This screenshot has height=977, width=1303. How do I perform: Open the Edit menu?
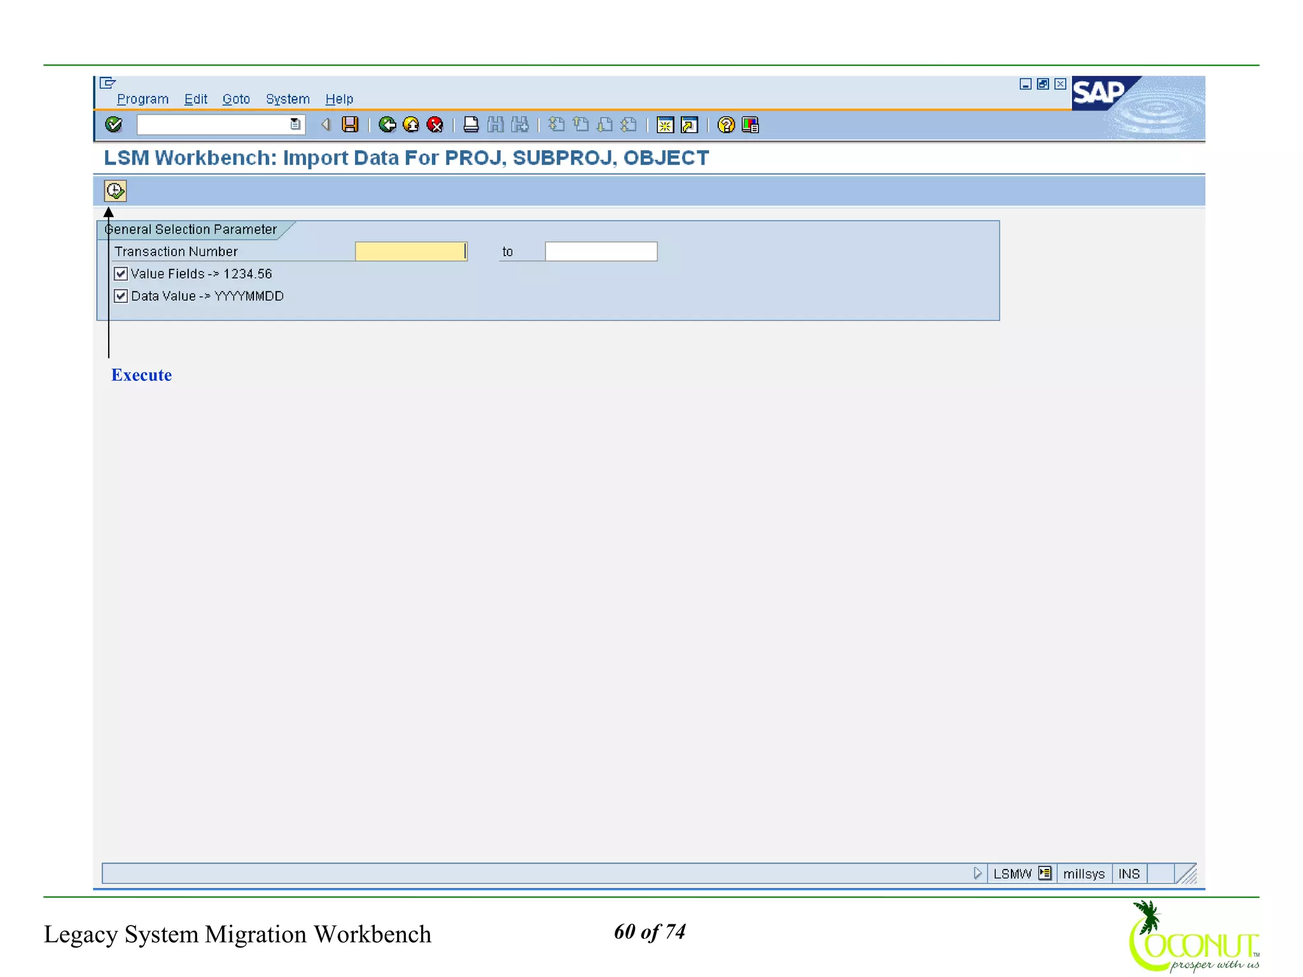pyautogui.click(x=196, y=99)
